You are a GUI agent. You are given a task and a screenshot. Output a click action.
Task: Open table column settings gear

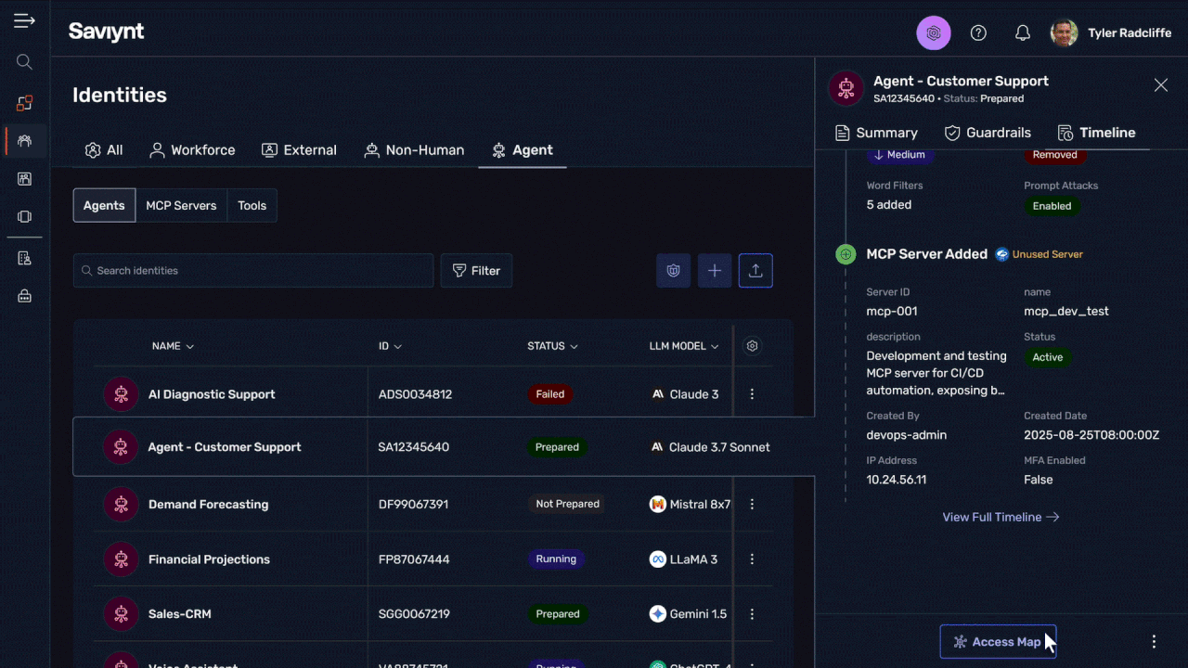pyautogui.click(x=752, y=346)
